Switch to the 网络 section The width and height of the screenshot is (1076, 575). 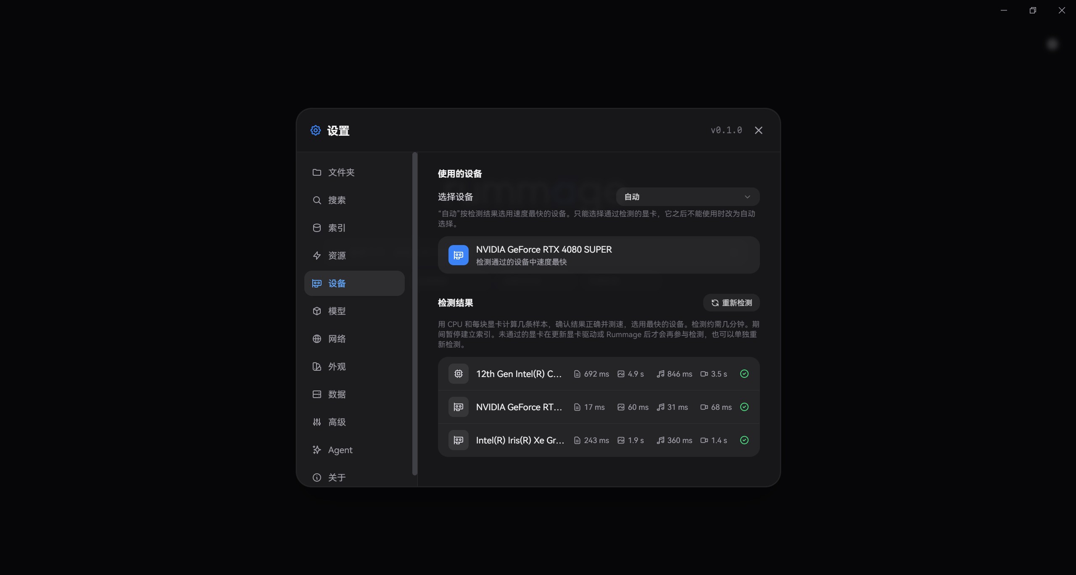tap(354, 339)
